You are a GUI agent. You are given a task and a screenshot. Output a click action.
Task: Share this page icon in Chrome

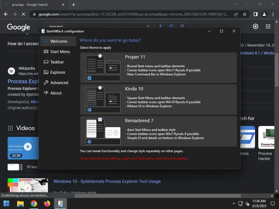236,14
